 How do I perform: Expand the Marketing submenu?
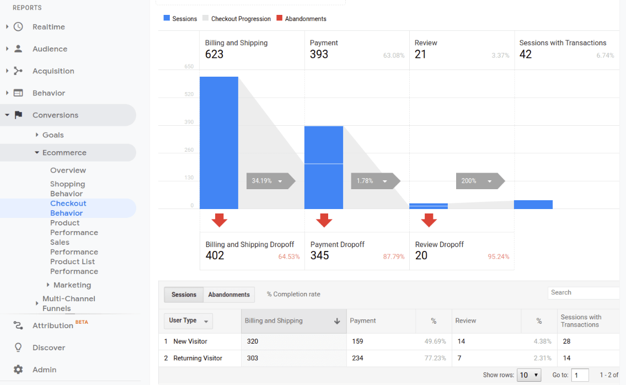click(x=48, y=285)
